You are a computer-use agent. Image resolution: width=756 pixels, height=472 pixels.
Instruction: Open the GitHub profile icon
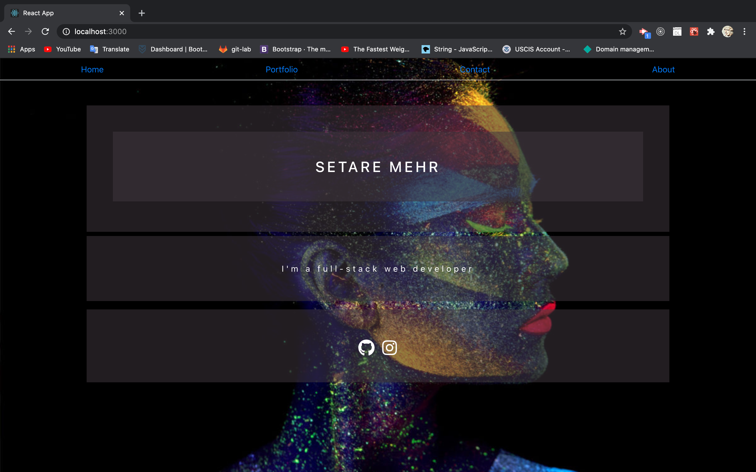click(366, 347)
